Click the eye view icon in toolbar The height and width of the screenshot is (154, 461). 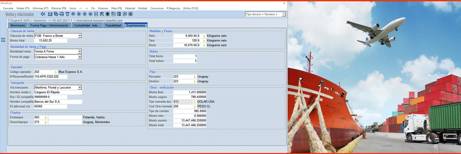(x=107, y=14)
